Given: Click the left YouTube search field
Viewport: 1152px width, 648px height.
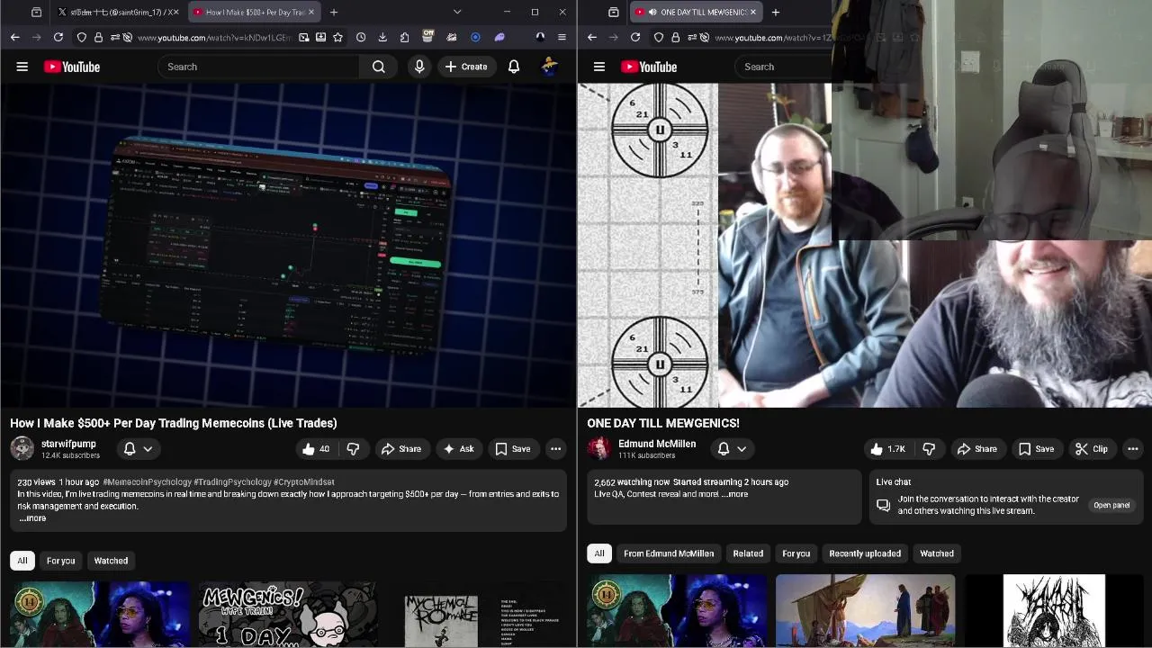Looking at the screenshot, I should click(x=258, y=67).
